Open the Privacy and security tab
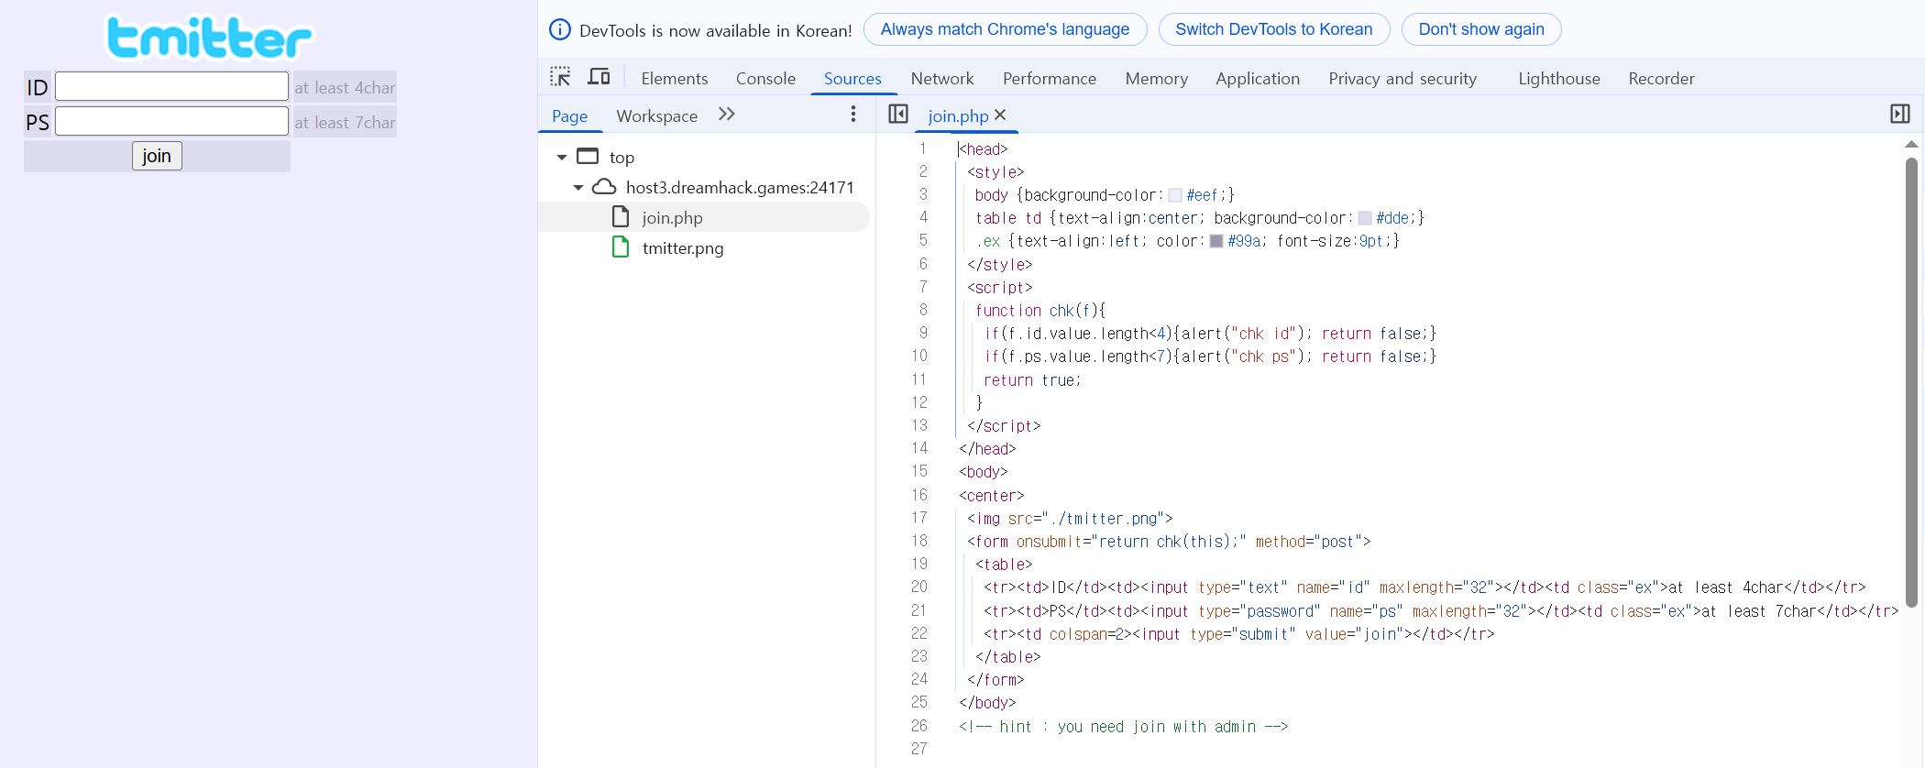Viewport: 1925px width, 768px height. point(1402,78)
